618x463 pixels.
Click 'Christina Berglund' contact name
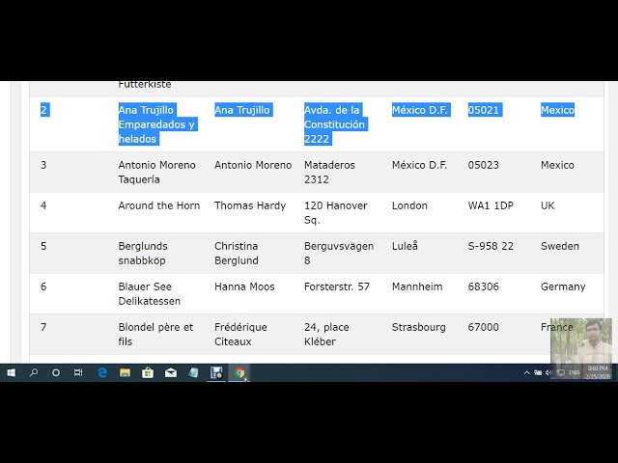(x=237, y=253)
